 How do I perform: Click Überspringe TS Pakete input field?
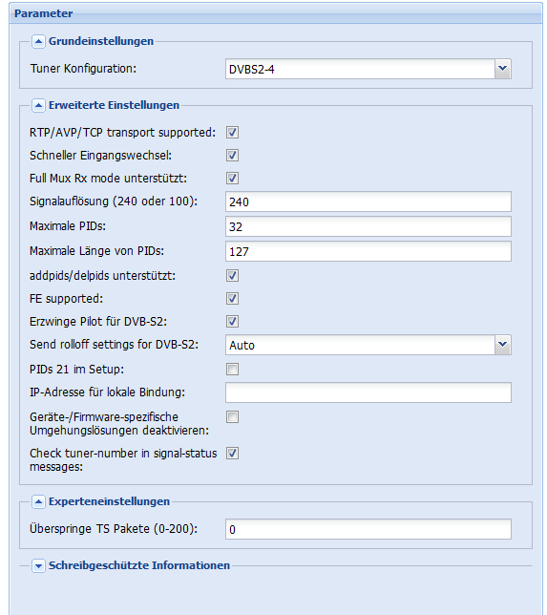tap(368, 529)
